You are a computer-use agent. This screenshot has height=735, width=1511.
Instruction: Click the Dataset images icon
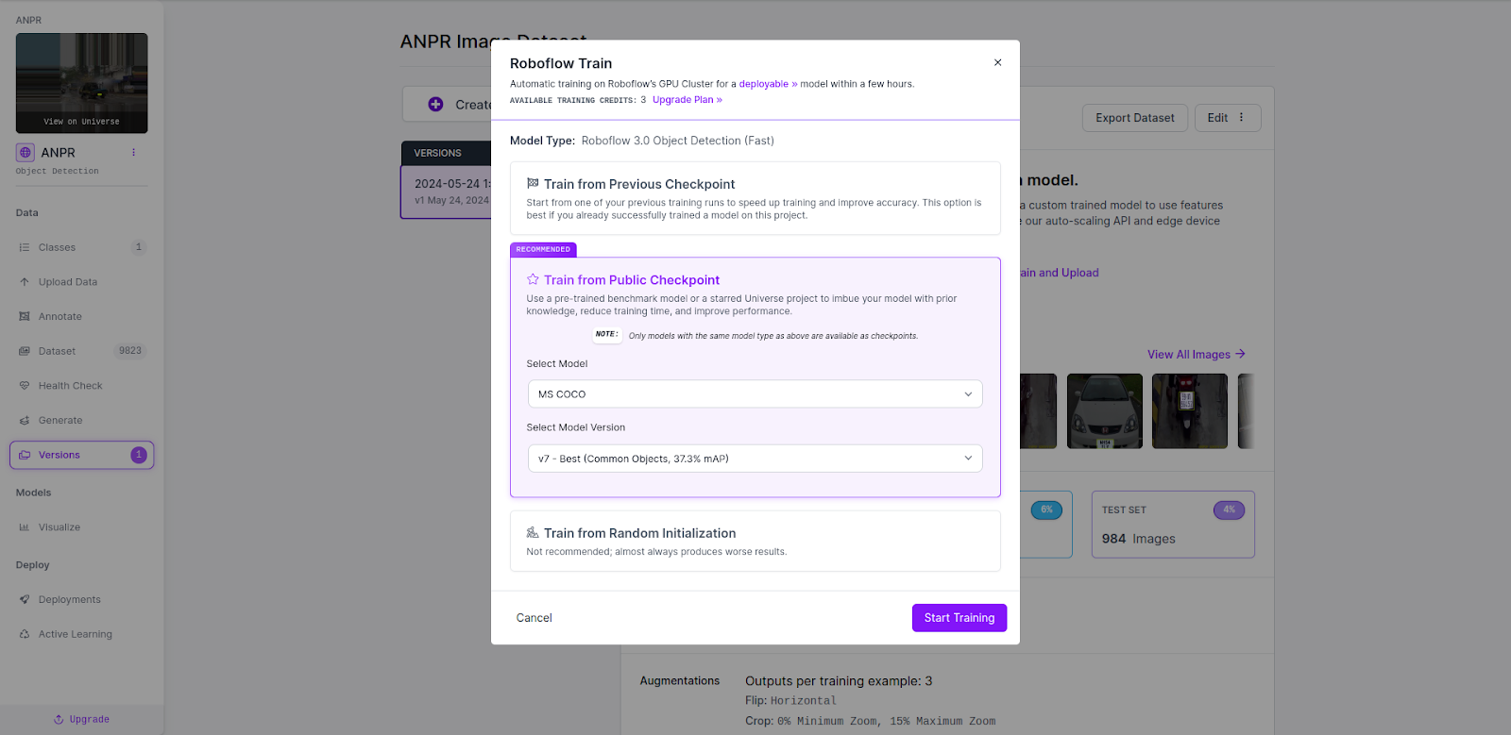pos(25,351)
